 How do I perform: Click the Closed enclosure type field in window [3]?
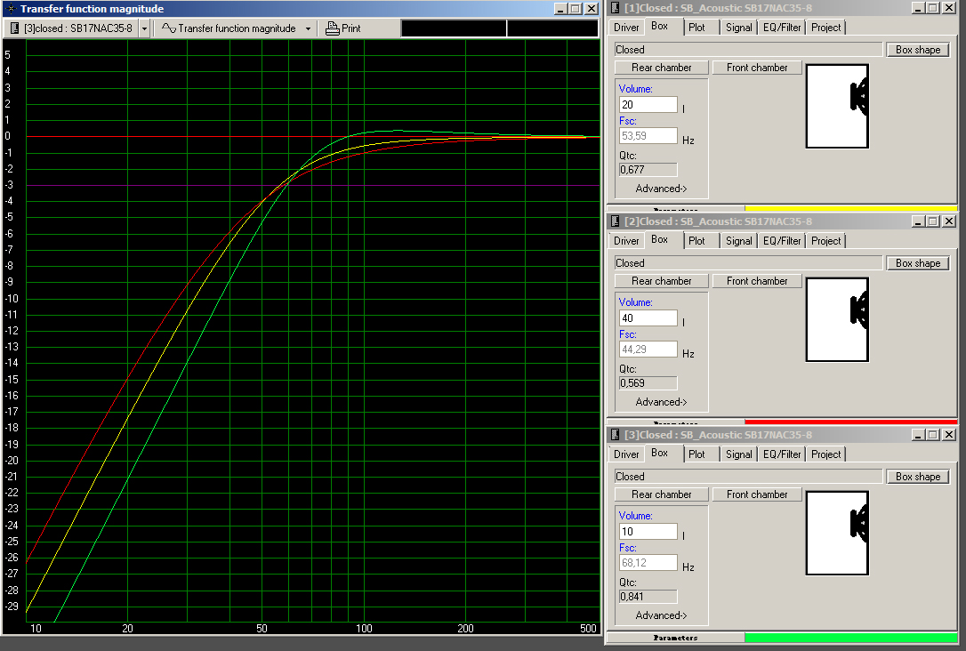[x=749, y=477]
